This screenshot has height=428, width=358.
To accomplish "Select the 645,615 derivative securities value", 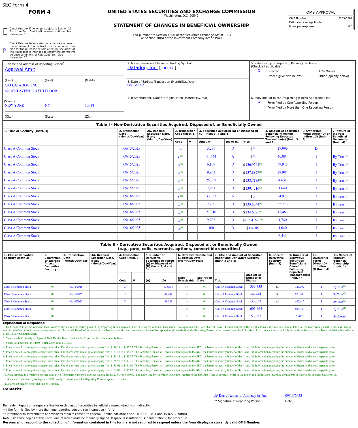I will click(x=299, y=302).
